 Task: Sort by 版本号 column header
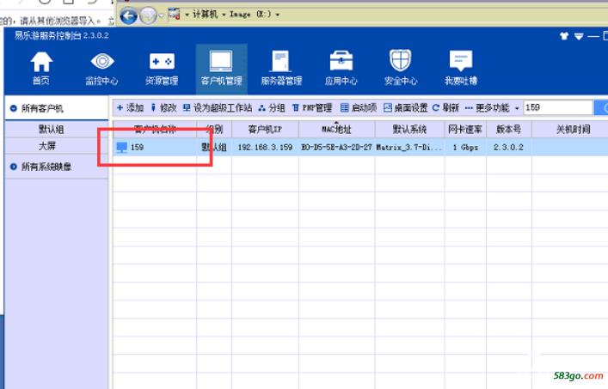click(509, 129)
